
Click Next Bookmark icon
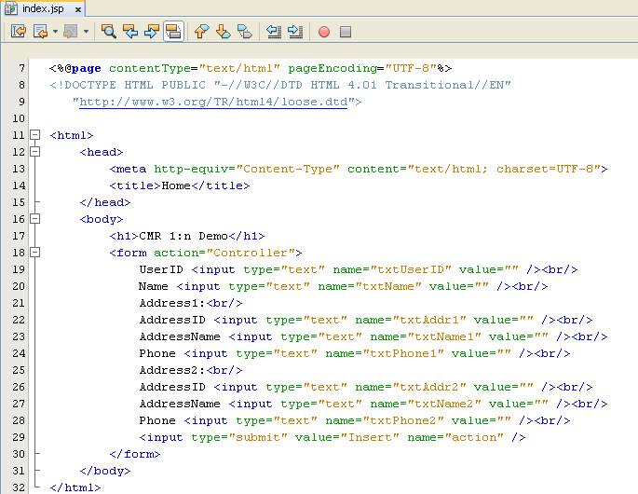[223, 32]
